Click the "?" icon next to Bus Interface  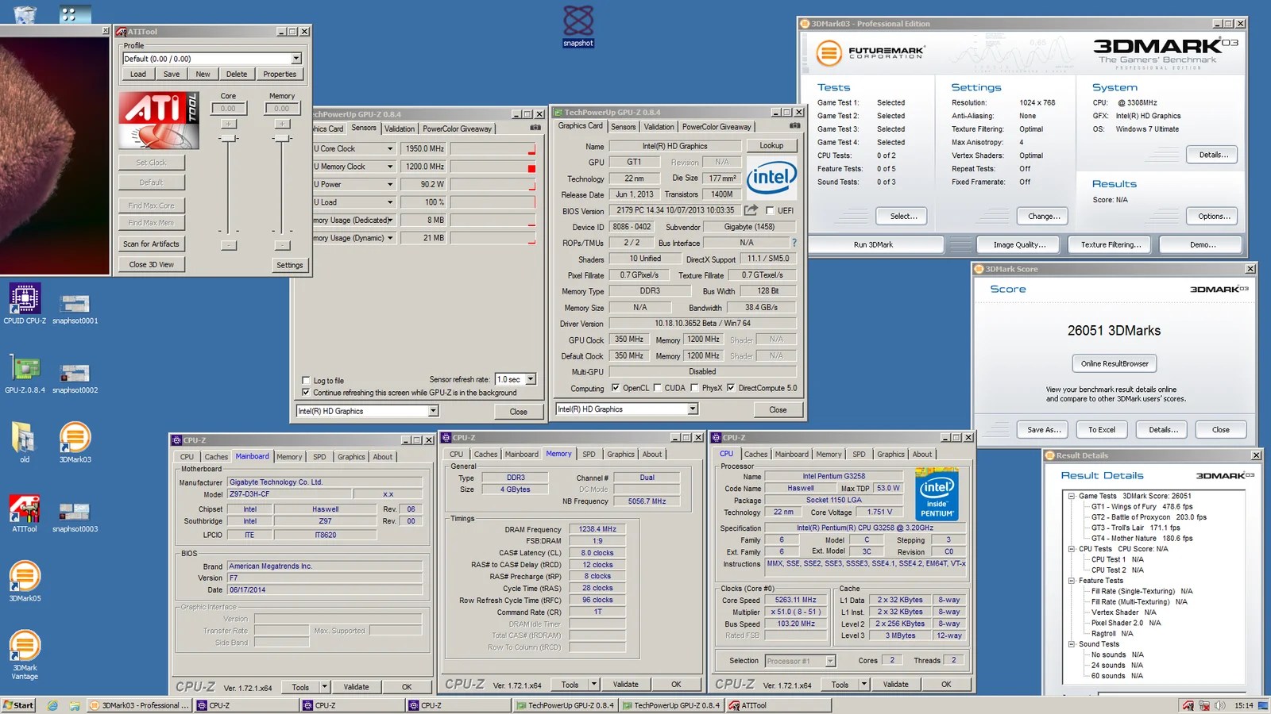click(x=795, y=243)
